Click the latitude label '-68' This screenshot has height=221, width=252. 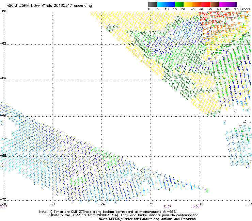(3, 155)
